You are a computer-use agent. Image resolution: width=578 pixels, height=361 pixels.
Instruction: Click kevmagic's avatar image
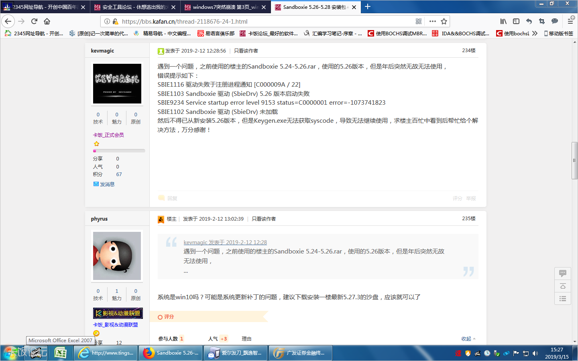click(x=117, y=83)
